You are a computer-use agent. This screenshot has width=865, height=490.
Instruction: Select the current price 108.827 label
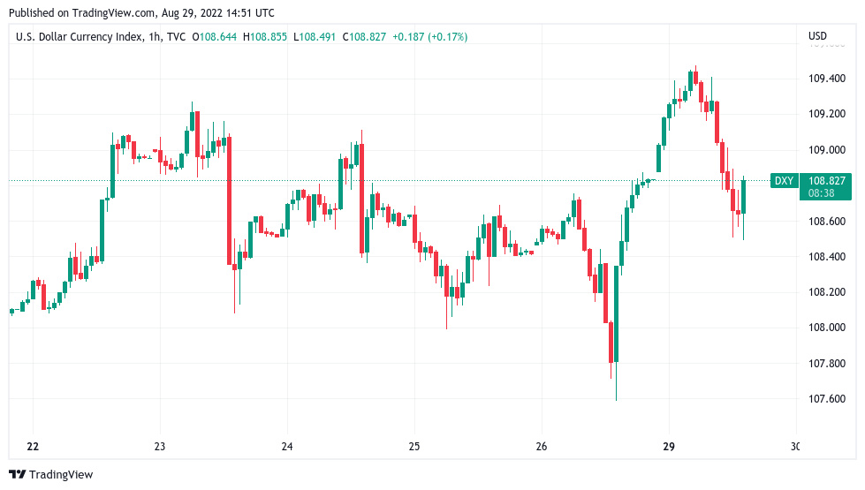click(826, 181)
